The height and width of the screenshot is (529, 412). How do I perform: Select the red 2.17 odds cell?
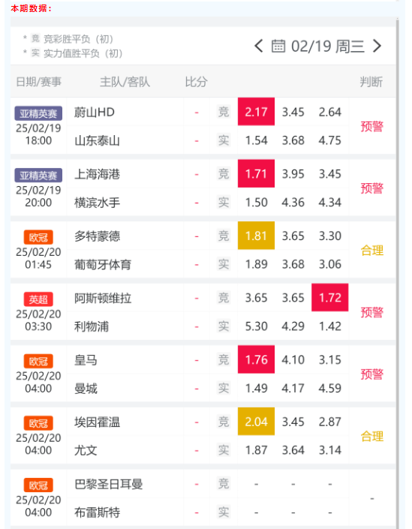click(x=256, y=112)
